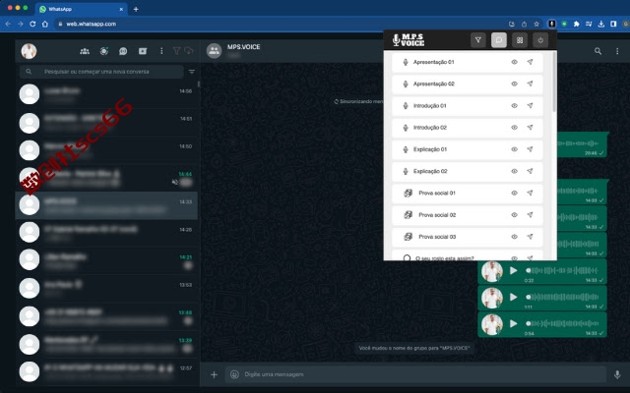The width and height of the screenshot is (630, 393).
Task: Click the Prova social 03 label
Action: (x=437, y=237)
